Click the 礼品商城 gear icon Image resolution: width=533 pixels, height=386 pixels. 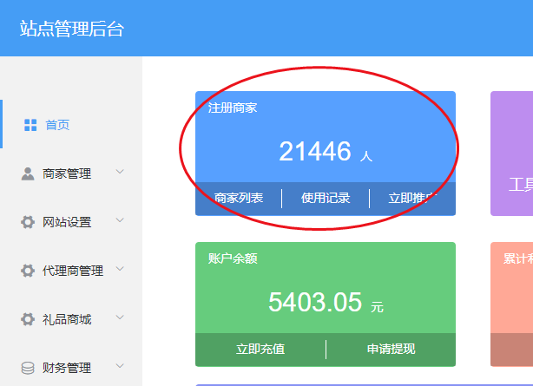(28, 319)
